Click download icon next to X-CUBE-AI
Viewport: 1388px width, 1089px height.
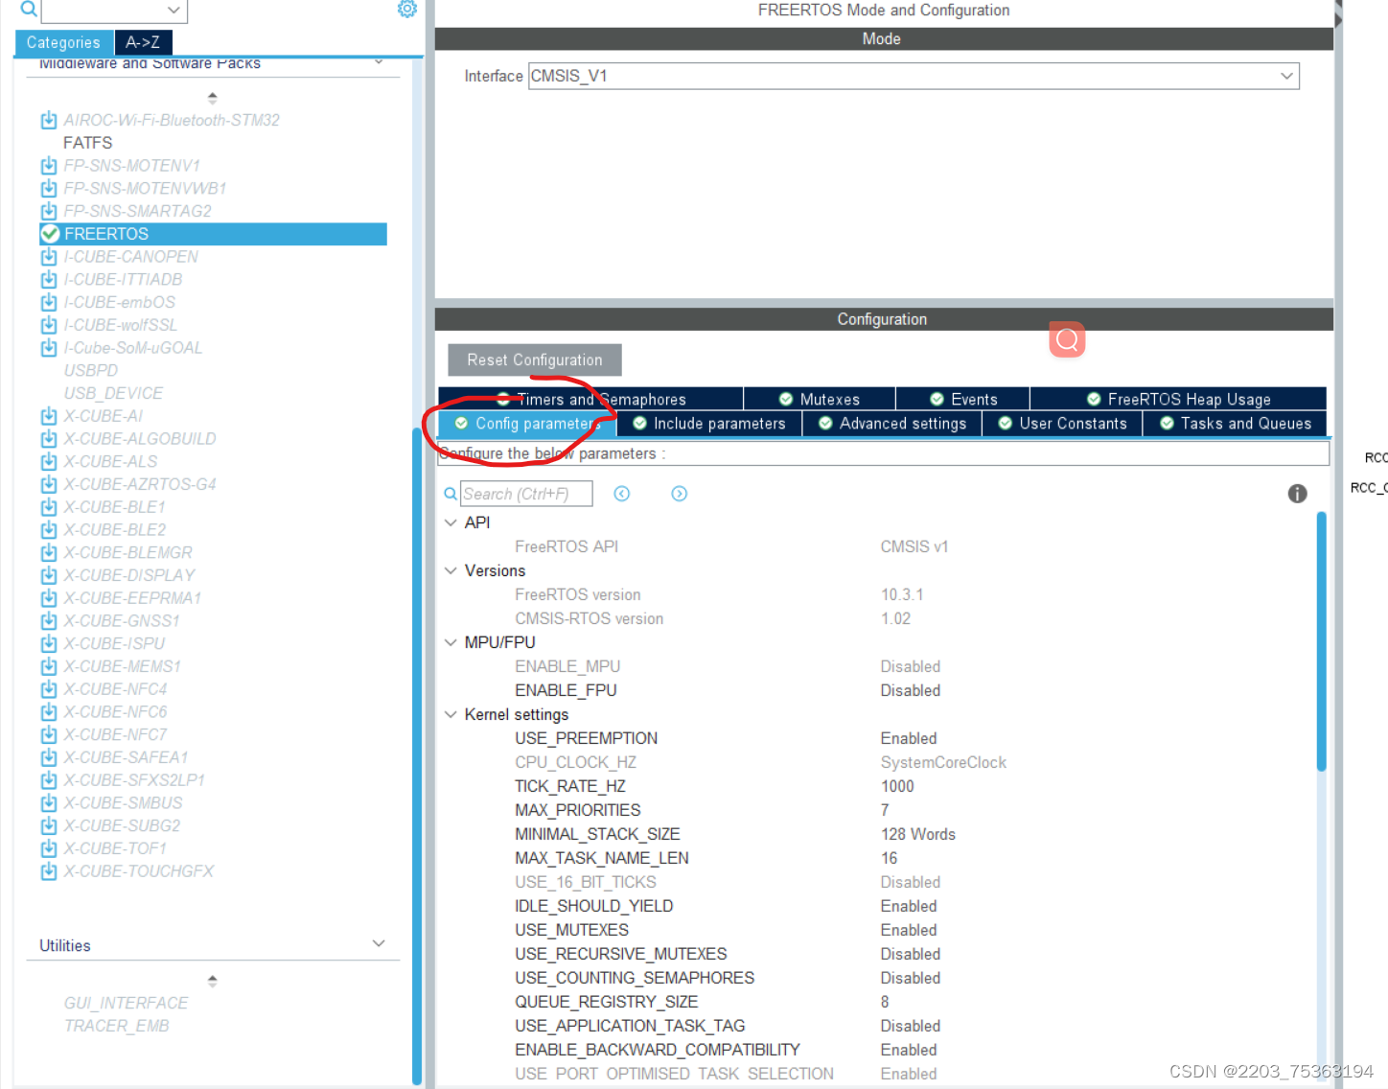coord(49,416)
